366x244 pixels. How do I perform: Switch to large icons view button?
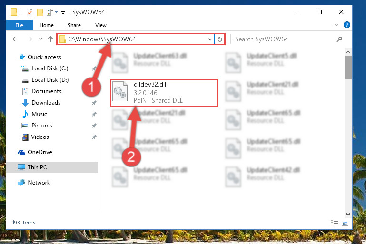[x=345, y=223]
